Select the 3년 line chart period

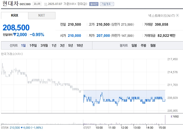pyautogui.click(x=62, y=45)
